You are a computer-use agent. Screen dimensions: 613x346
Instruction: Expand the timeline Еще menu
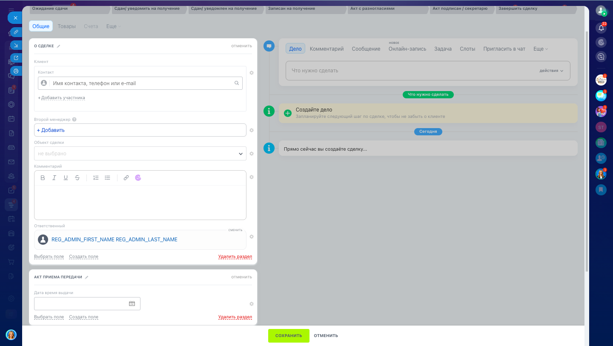coord(541,49)
